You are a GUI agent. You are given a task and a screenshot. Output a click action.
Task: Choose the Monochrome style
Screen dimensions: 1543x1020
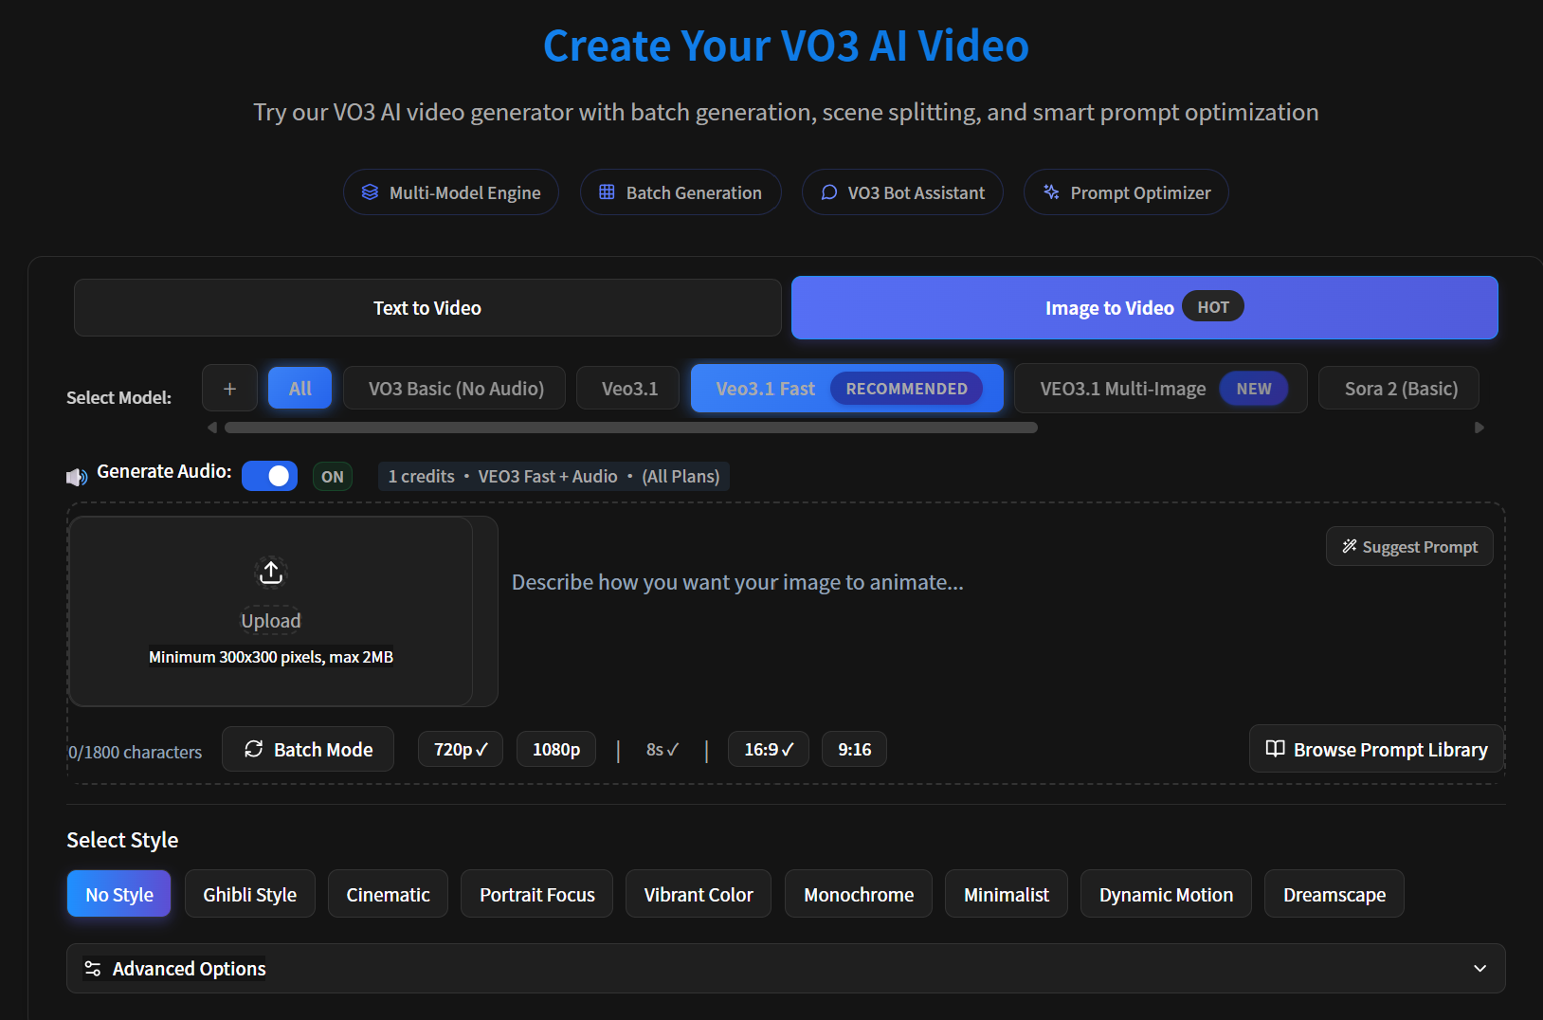click(859, 894)
